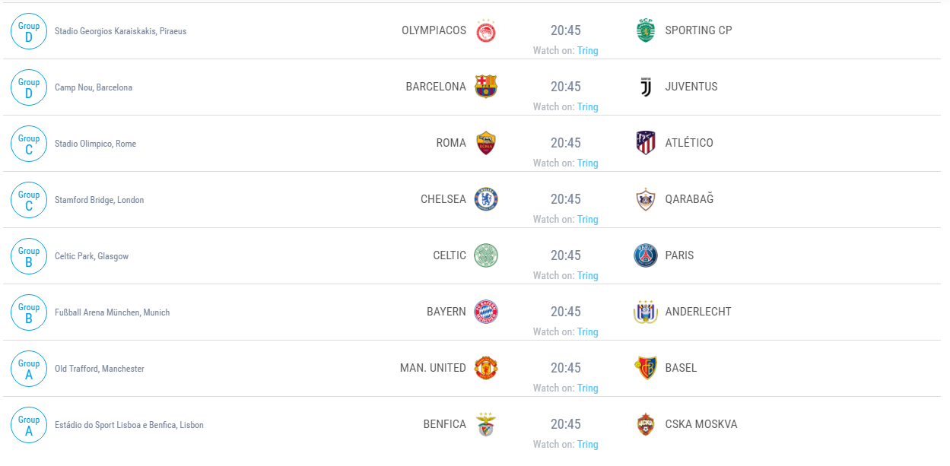Click the Bayern club crest

click(486, 312)
